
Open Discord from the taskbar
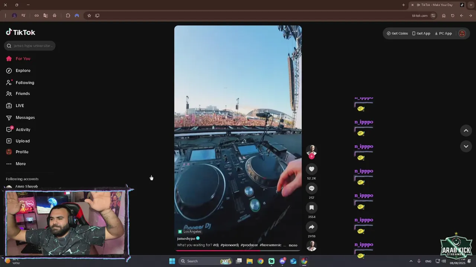[x=282, y=261]
